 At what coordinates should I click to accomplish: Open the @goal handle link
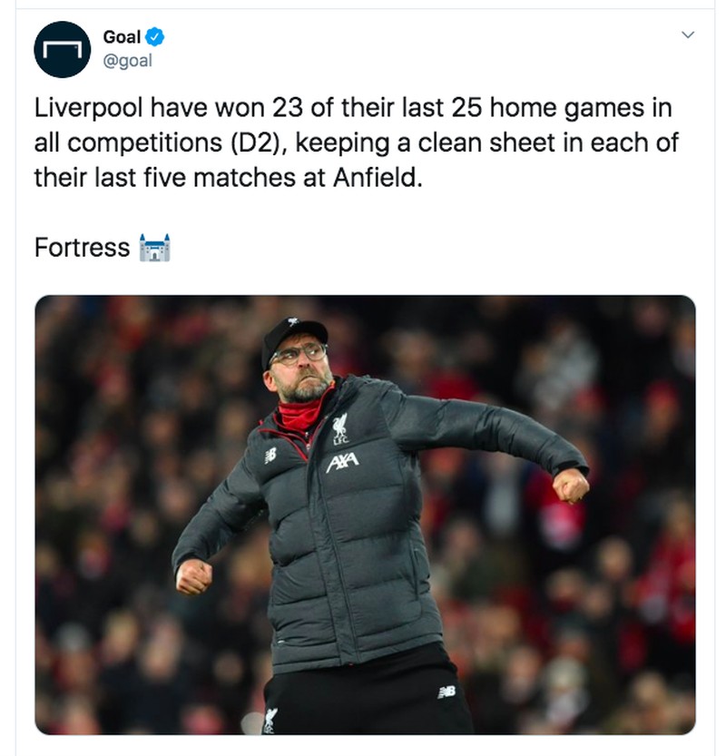tap(127, 61)
